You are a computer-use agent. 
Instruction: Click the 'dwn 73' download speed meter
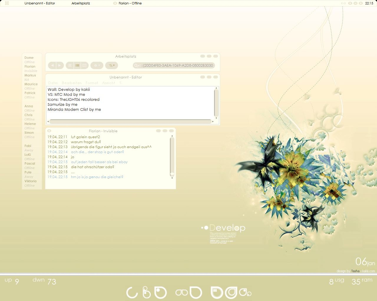pos(44,281)
